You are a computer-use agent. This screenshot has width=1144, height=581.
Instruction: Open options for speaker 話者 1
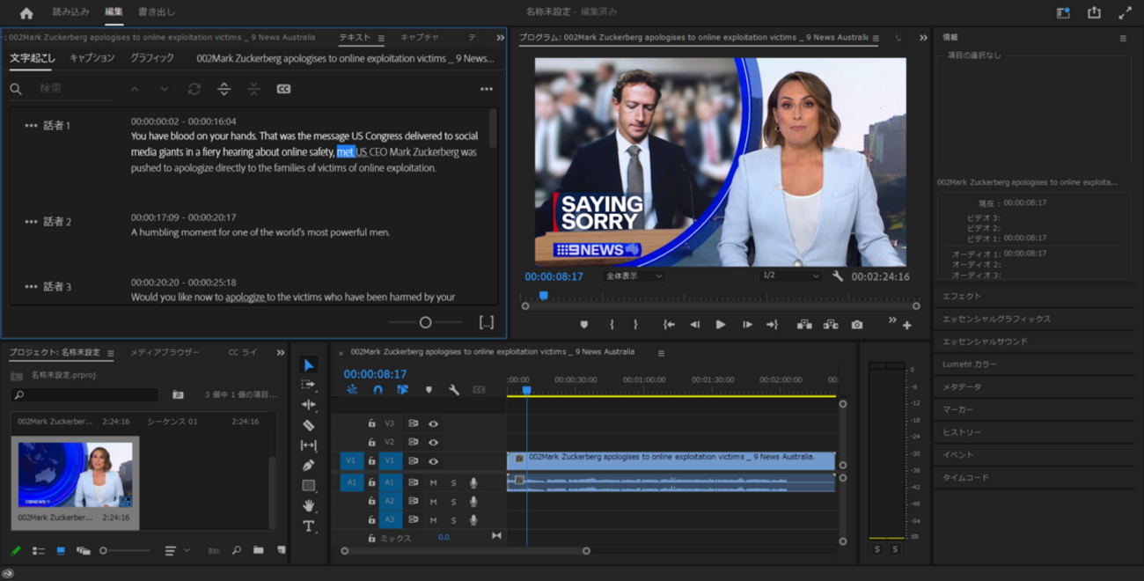(31, 126)
